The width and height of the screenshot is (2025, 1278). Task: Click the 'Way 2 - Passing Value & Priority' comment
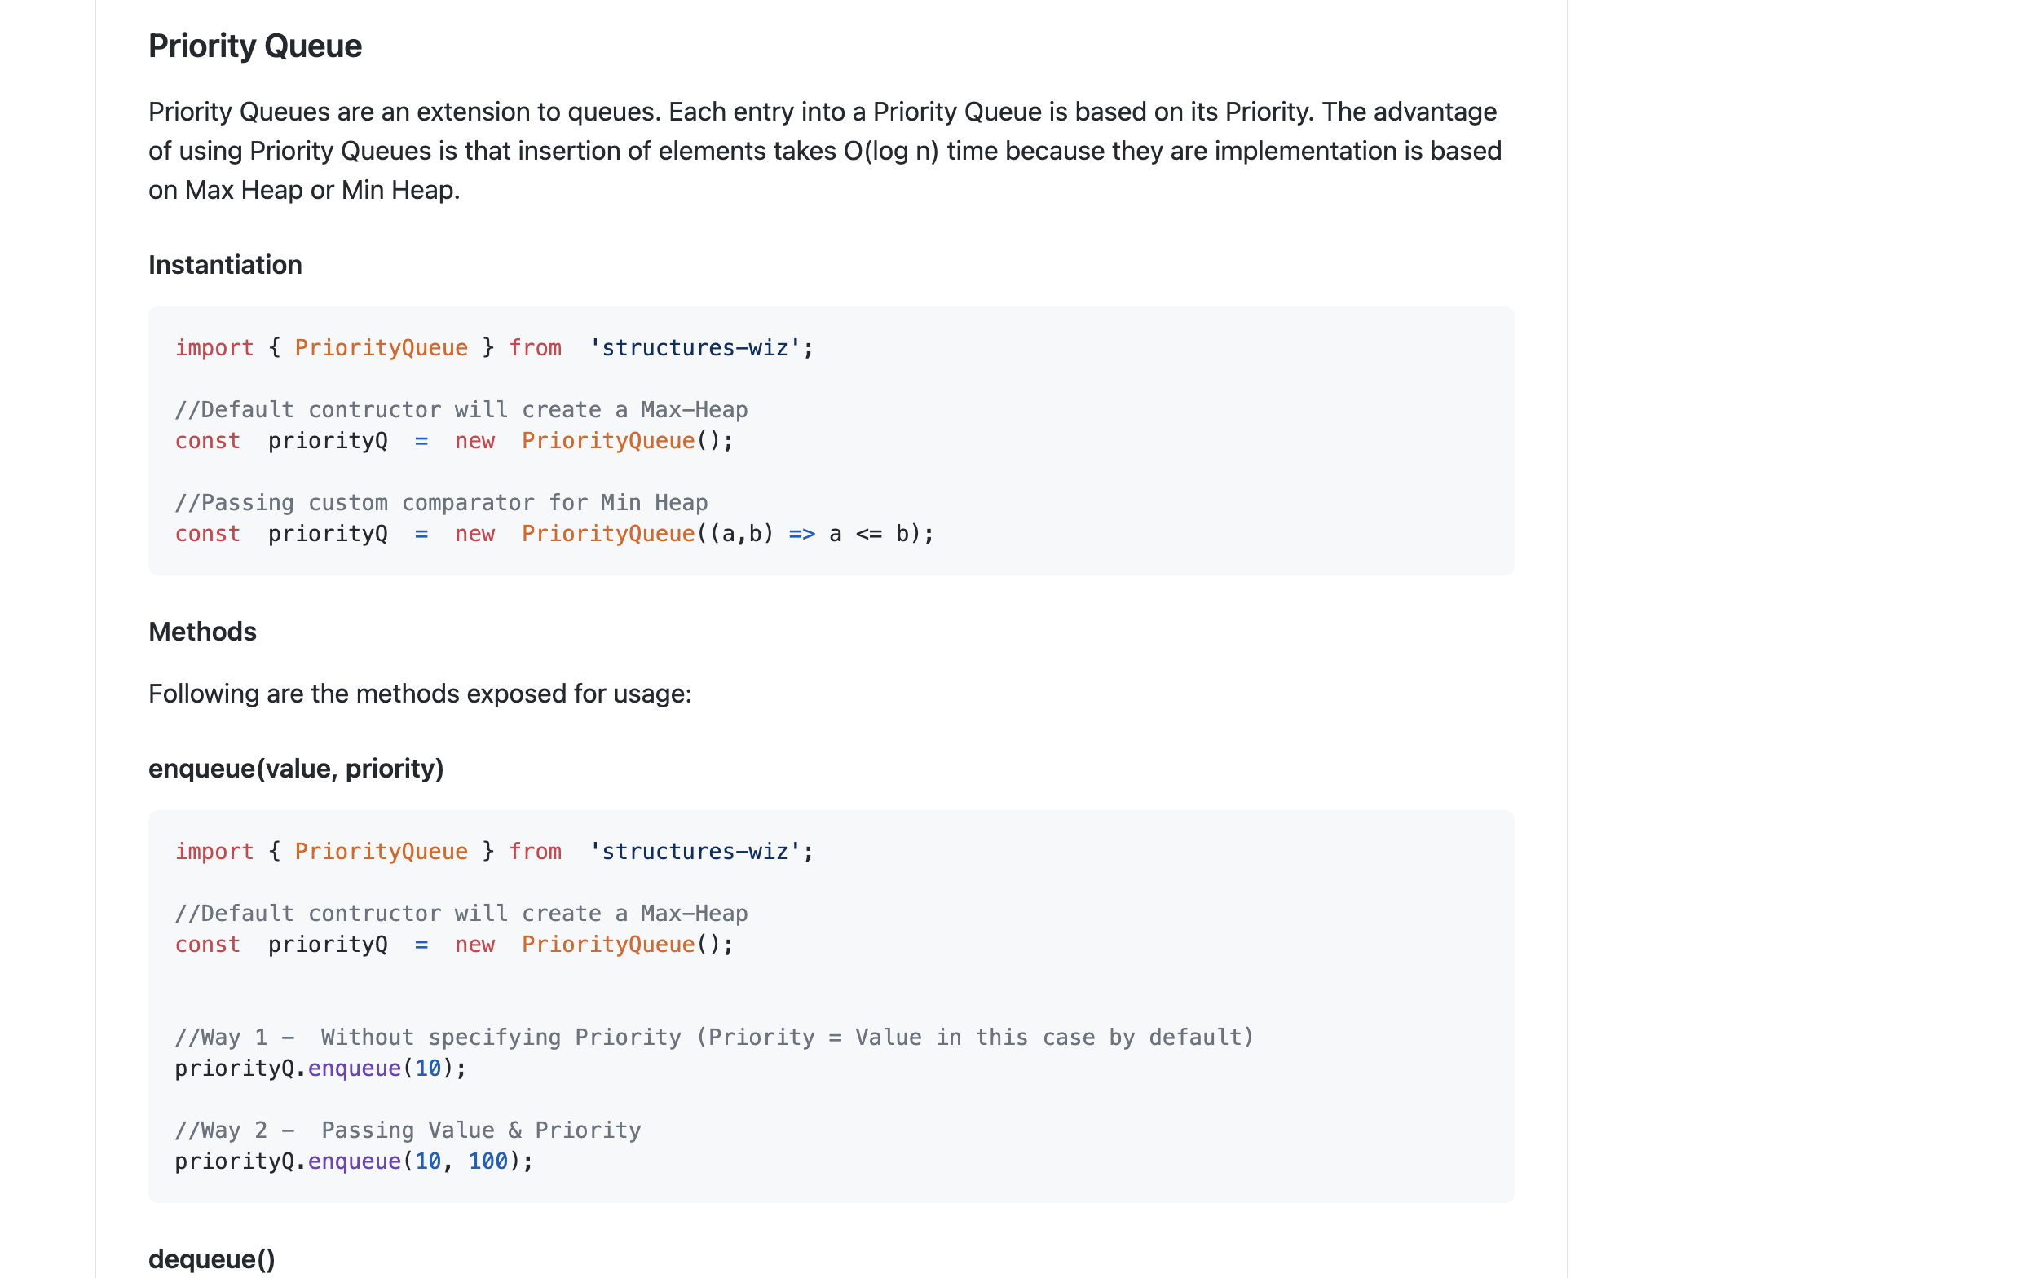(x=408, y=1130)
